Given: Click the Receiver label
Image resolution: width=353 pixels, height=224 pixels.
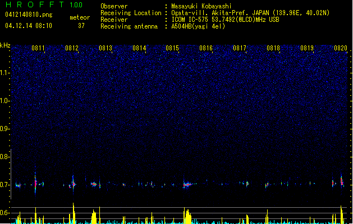Looking at the screenshot, I should [x=114, y=20].
